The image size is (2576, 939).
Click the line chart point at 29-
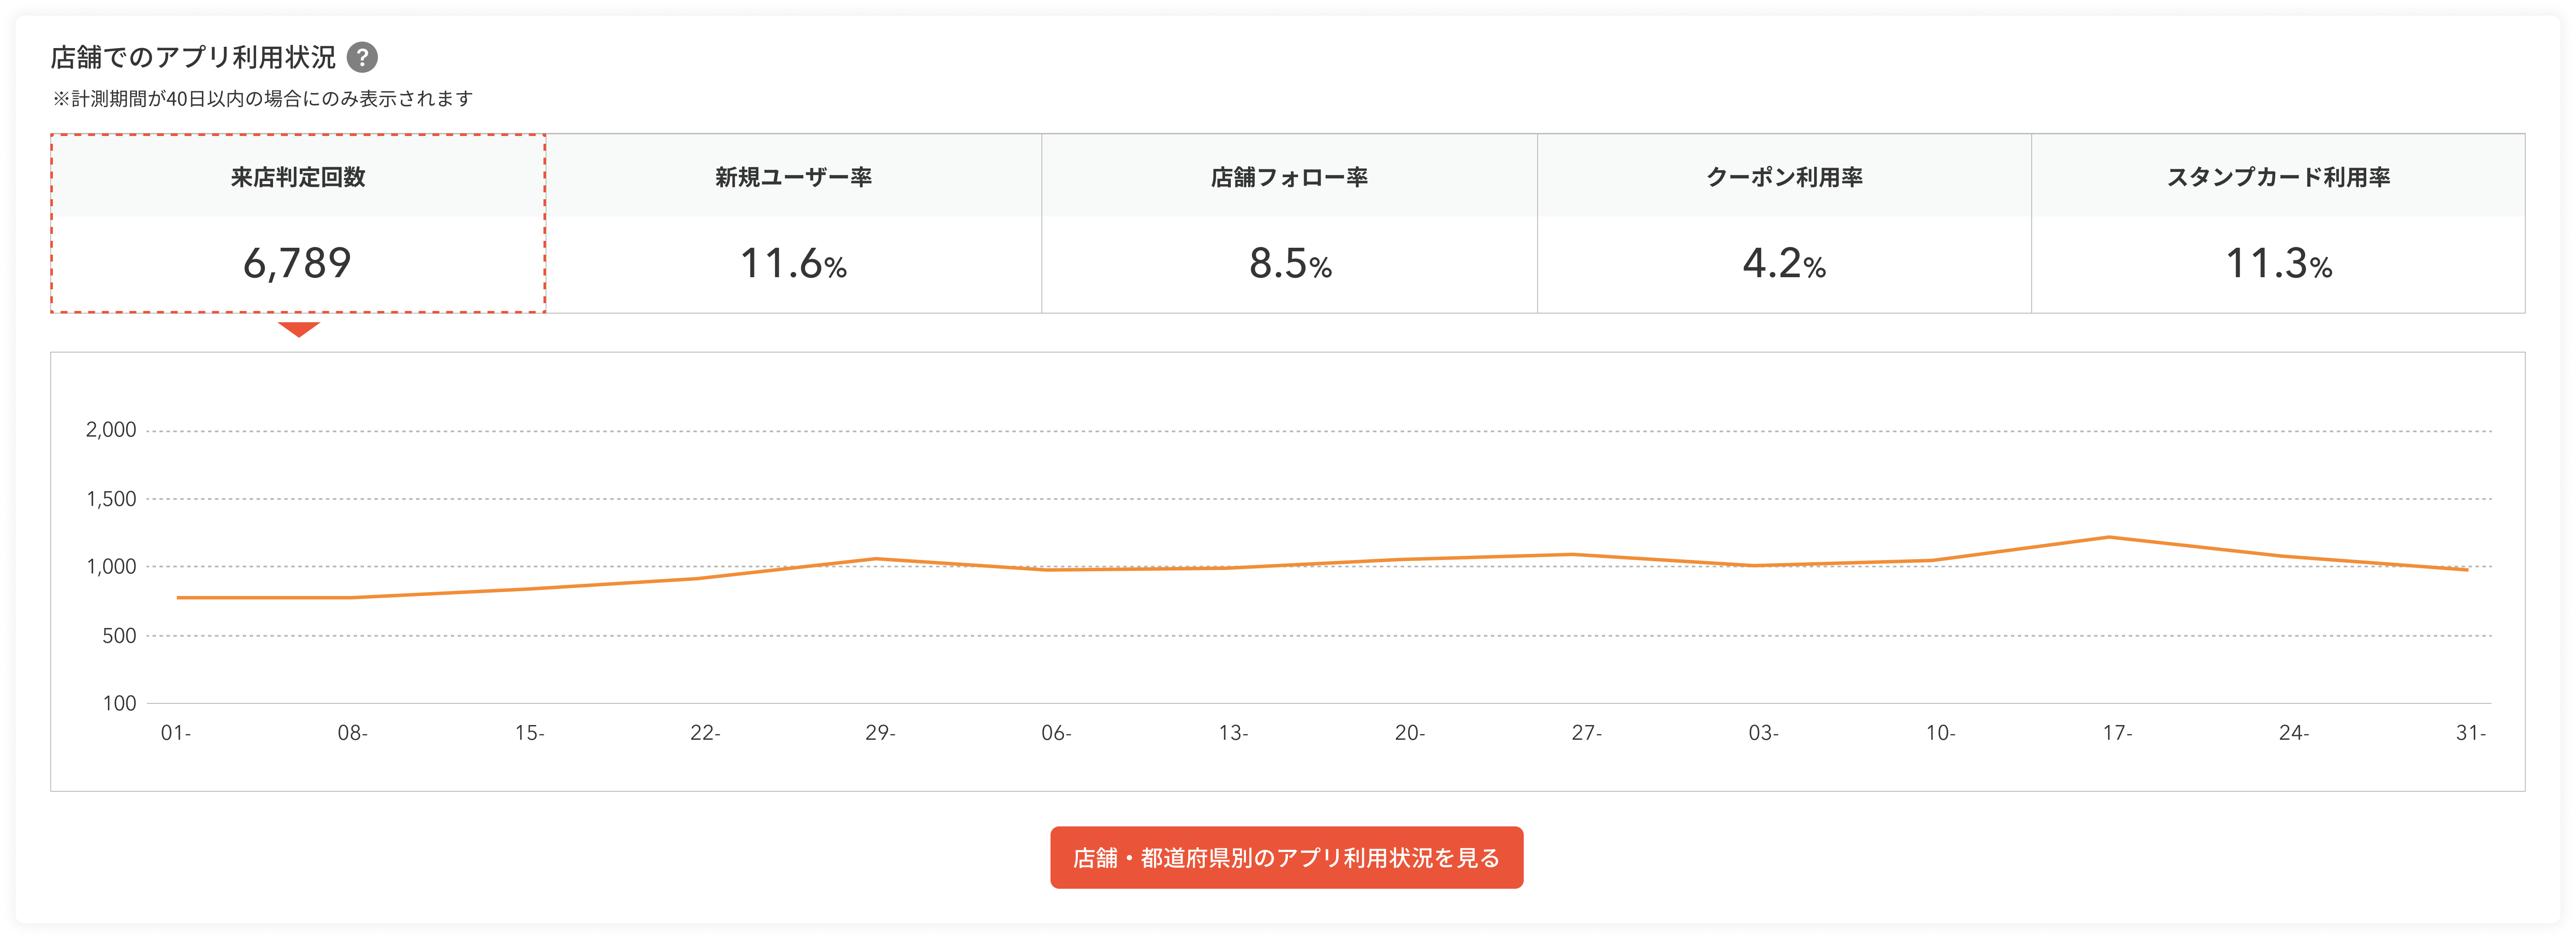click(x=877, y=558)
